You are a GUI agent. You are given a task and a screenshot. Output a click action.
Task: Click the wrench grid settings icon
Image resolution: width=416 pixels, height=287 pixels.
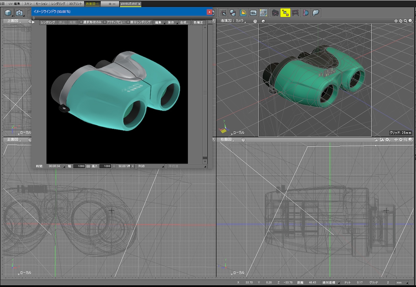pyautogui.click(x=263, y=13)
